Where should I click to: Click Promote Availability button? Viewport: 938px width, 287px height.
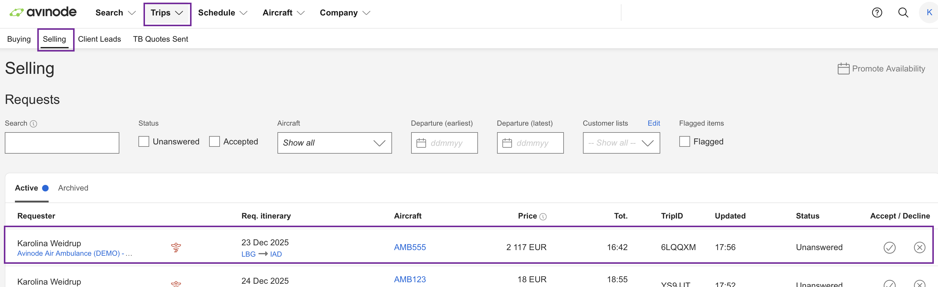(881, 69)
